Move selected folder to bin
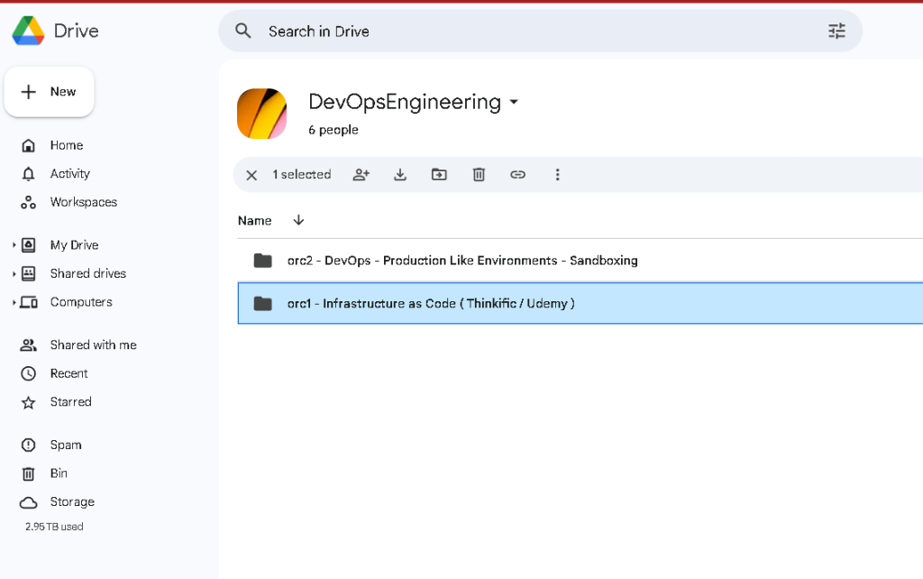The width and height of the screenshot is (923, 579). (479, 174)
